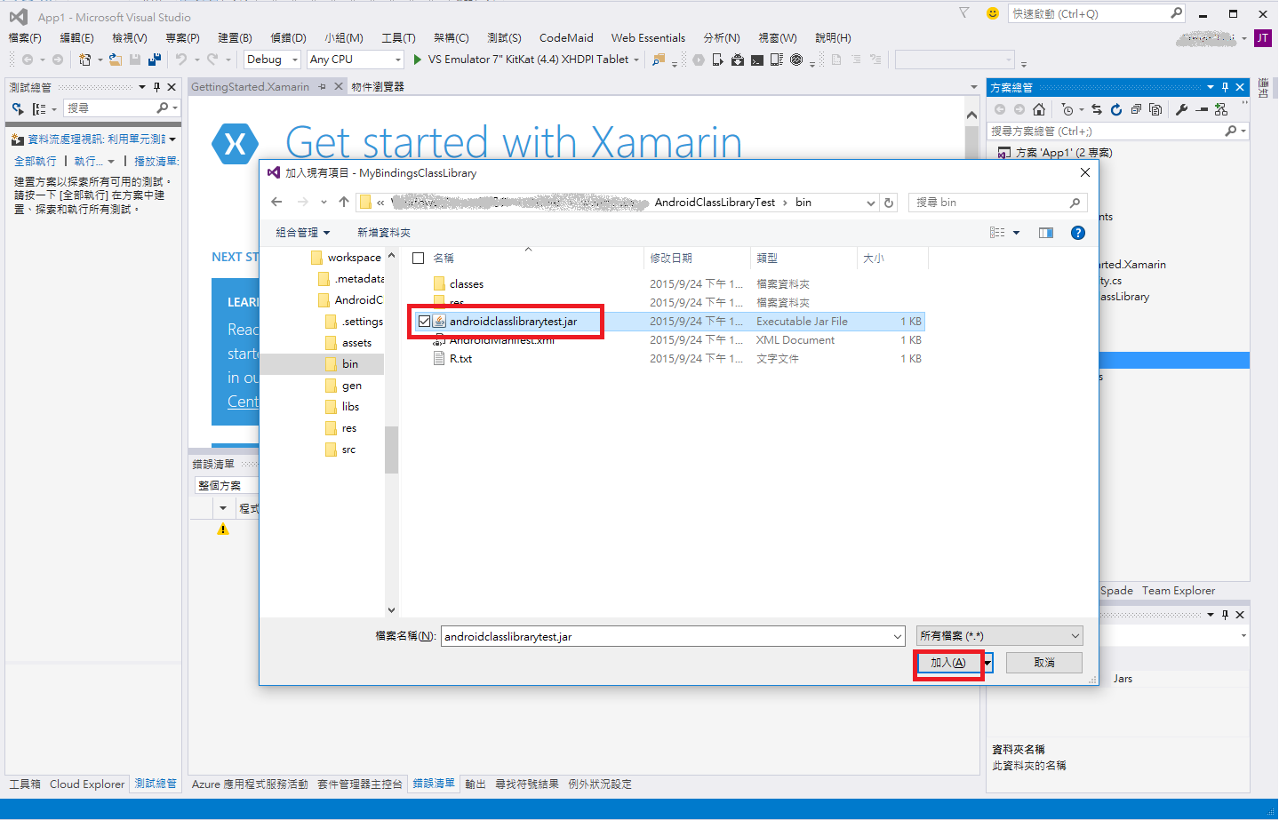The height and width of the screenshot is (820, 1279).
Task: Open the Android emulator manager toolbar icon
Action: tap(777, 60)
